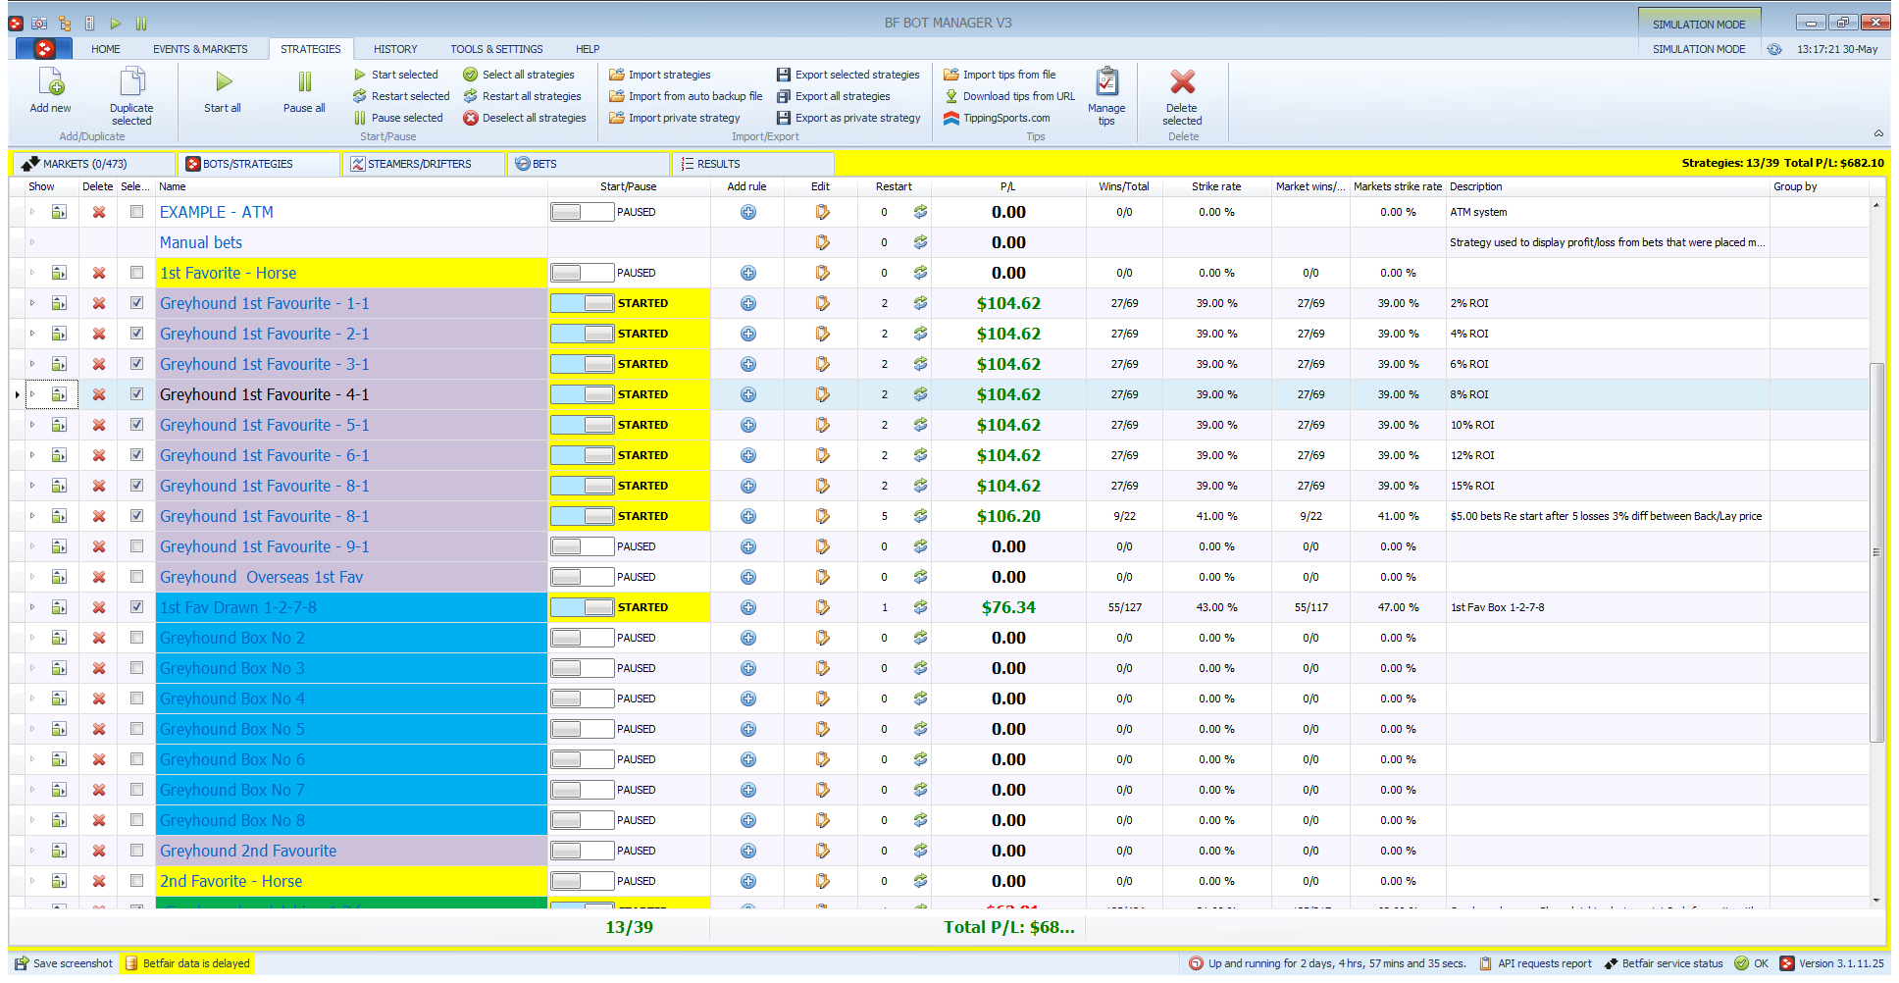
Task: Open TOOLS & SETTINGS tab
Action: tap(496, 49)
